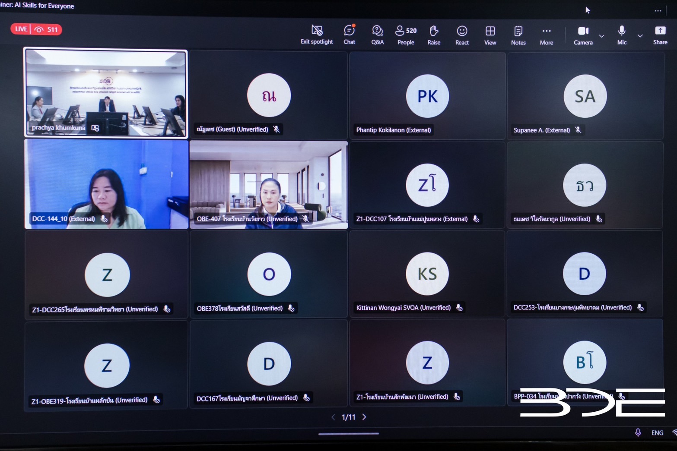Open the Q&A panel
Screen dimensions: 677x451
tap(377, 35)
